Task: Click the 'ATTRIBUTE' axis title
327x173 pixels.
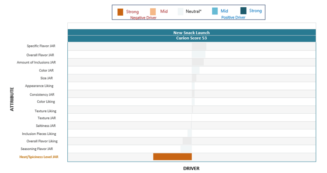Action: 12,99
